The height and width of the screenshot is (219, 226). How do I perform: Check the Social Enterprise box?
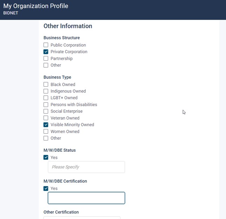46,111
